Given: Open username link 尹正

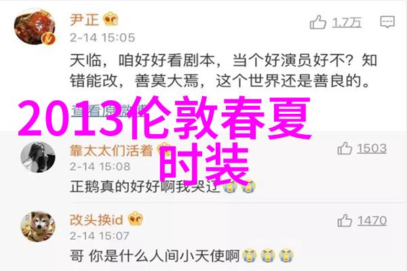Looking at the screenshot, I should 85,20.
